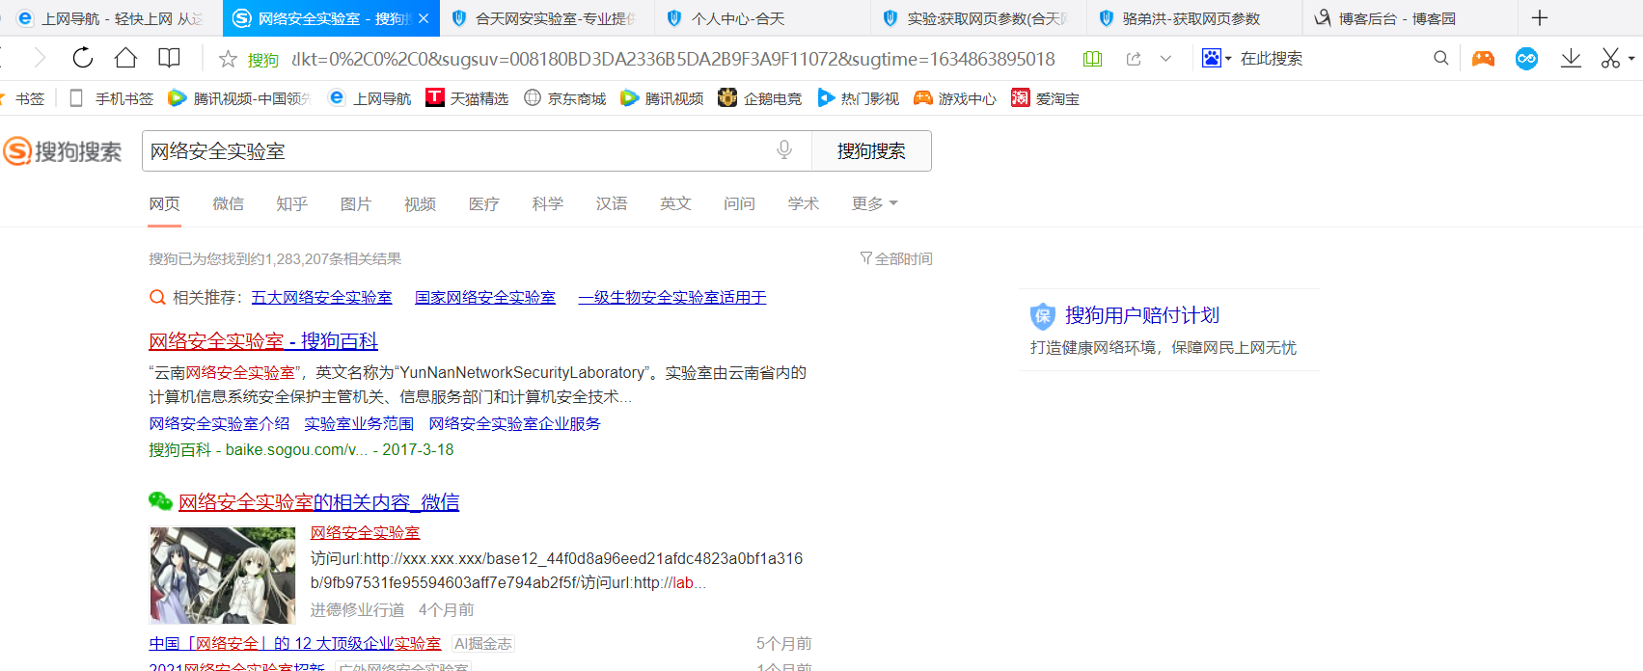Open a new tab with plus button
The width and height of the screenshot is (1643, 671).
coord(1540,17)
